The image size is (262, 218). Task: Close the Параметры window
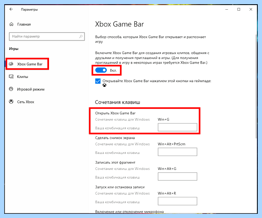pos(251,9)
